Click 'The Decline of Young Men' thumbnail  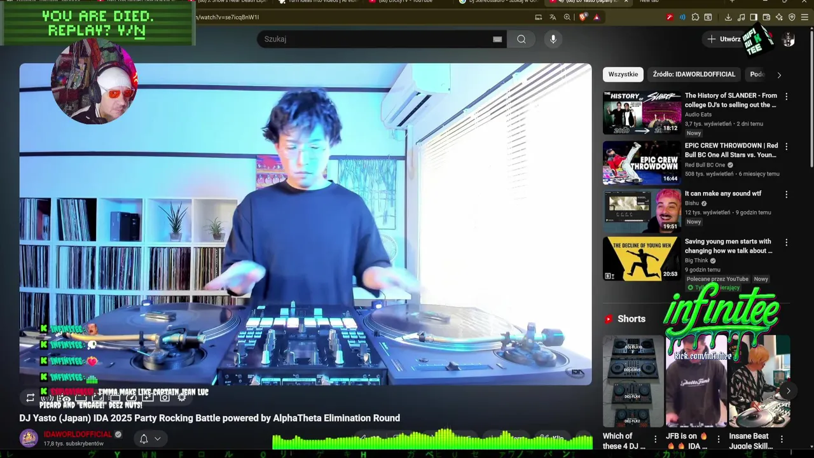(x=642, y=259)
